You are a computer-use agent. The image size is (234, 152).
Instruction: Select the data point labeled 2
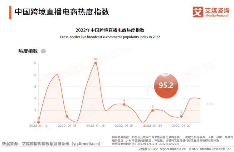click(x=153, y=110)
